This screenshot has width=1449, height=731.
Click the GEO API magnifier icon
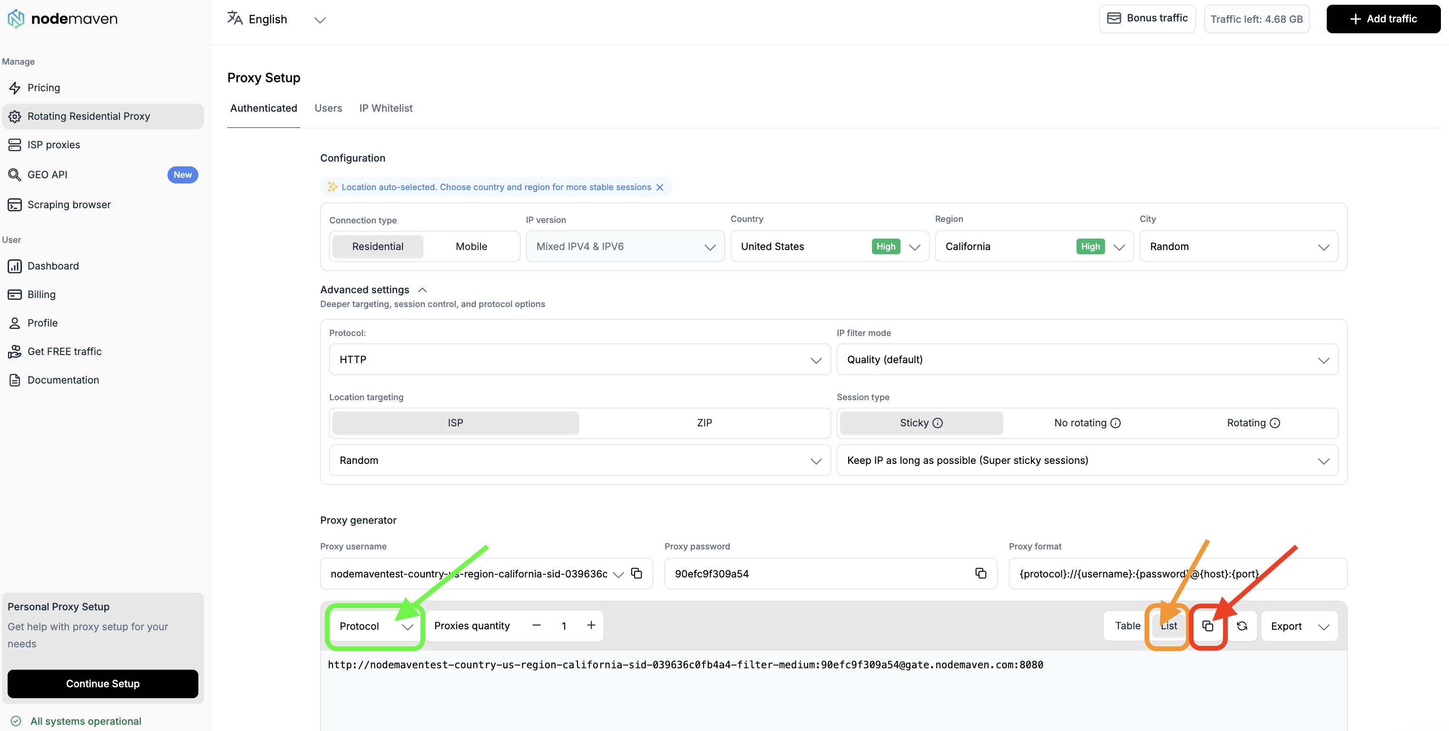click(x=15, y=175)
